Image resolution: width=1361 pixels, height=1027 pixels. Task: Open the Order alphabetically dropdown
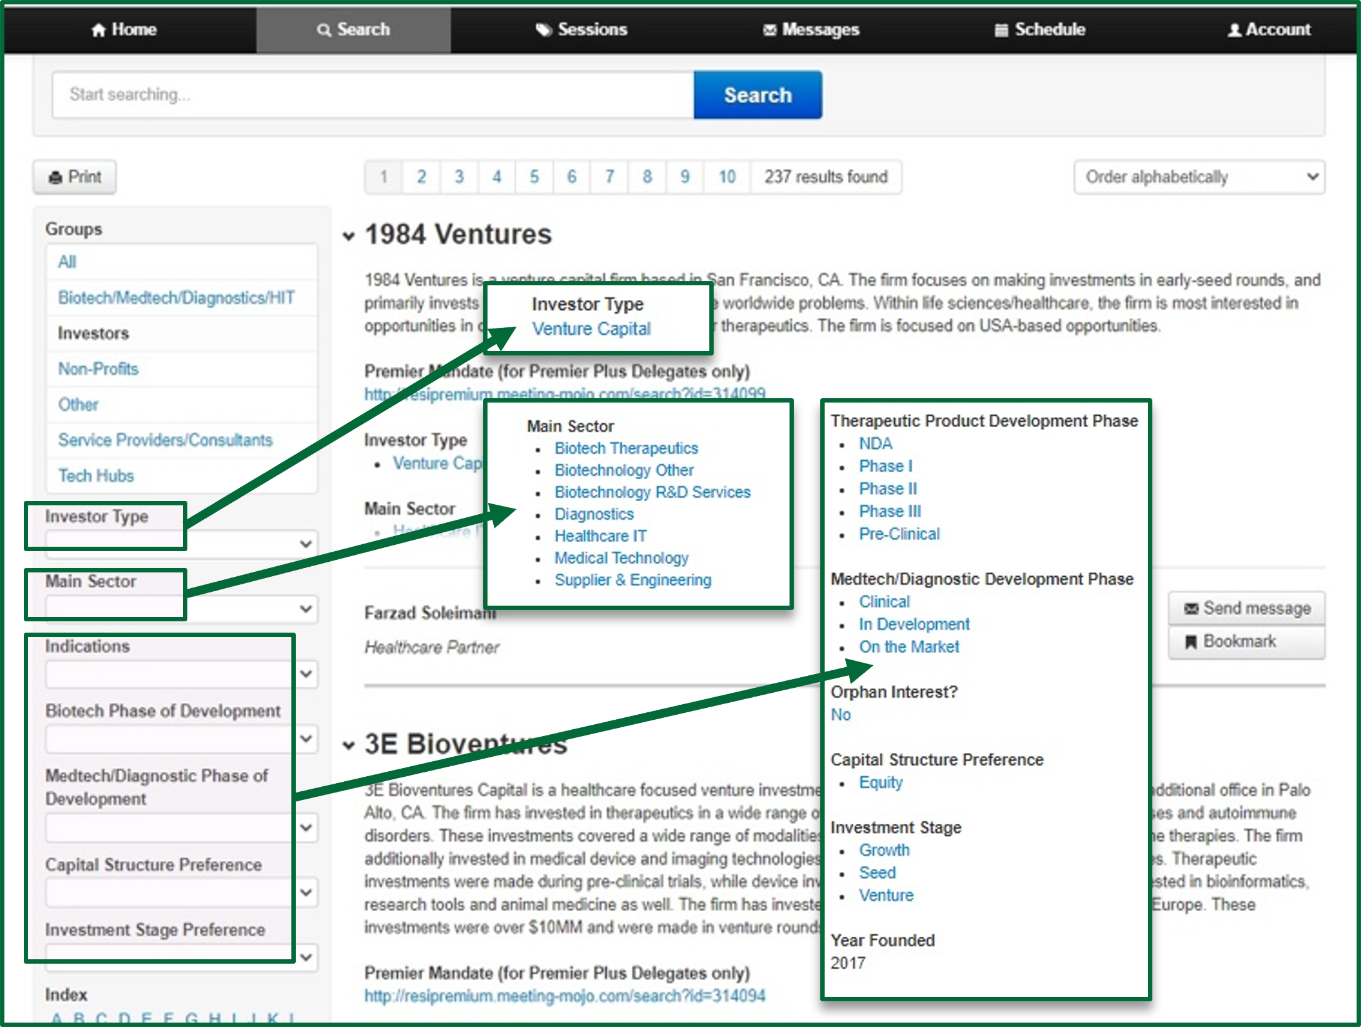[1199, 177]
